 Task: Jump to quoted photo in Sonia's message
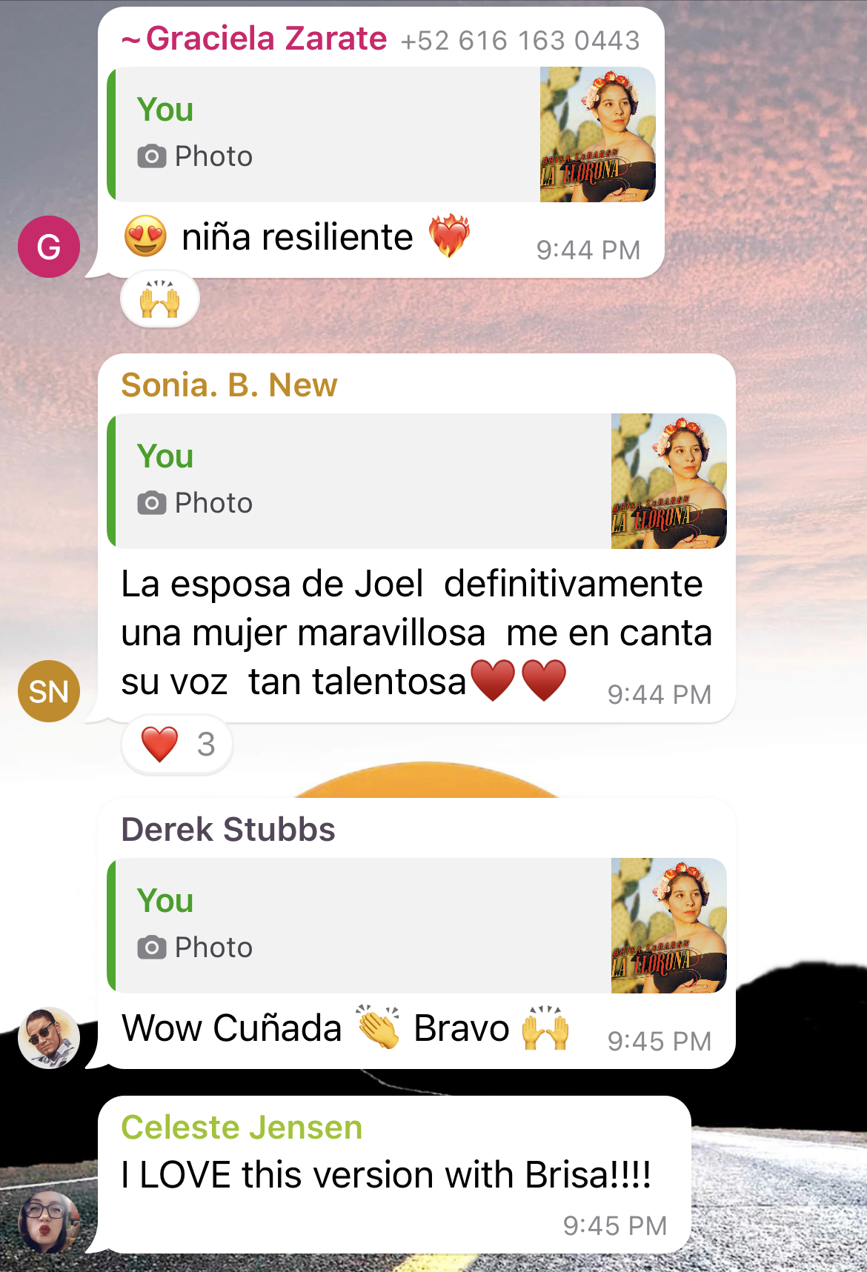tap(416, 482)
